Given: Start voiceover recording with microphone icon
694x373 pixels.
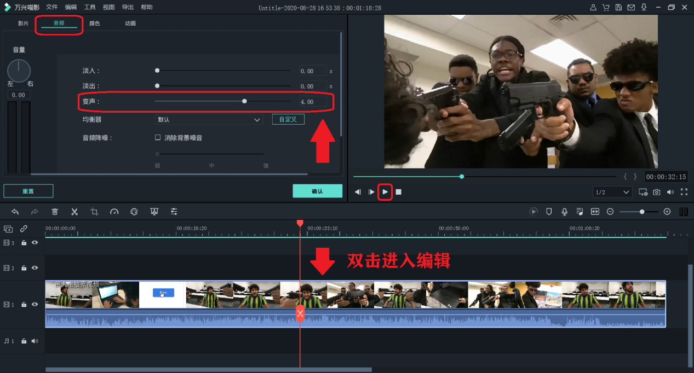Looking at the screenshot, I should coord(564,212).
